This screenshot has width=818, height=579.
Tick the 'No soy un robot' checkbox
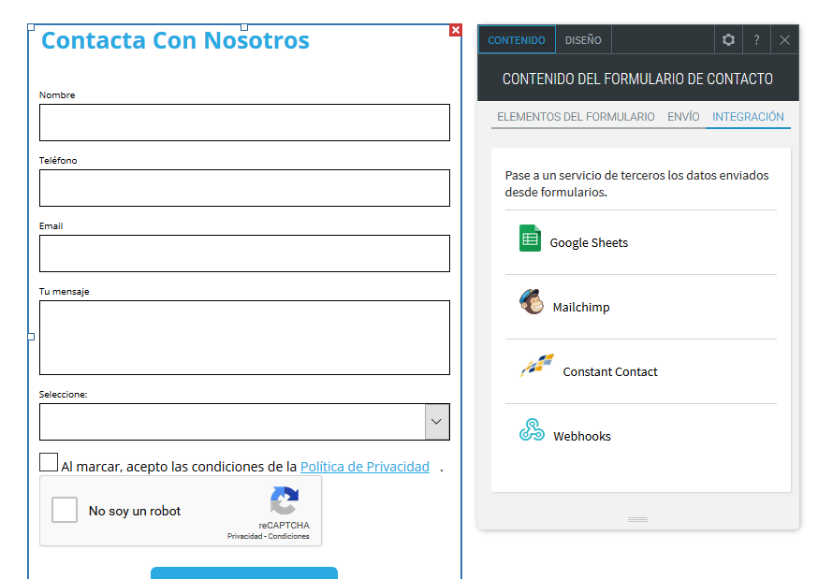pos(65,511)
